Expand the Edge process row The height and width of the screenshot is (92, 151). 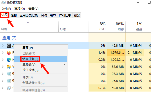click(3, 59)
